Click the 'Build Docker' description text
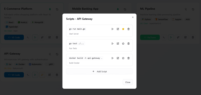This screenshot has height=95, width=201. (x=74, y=63)
